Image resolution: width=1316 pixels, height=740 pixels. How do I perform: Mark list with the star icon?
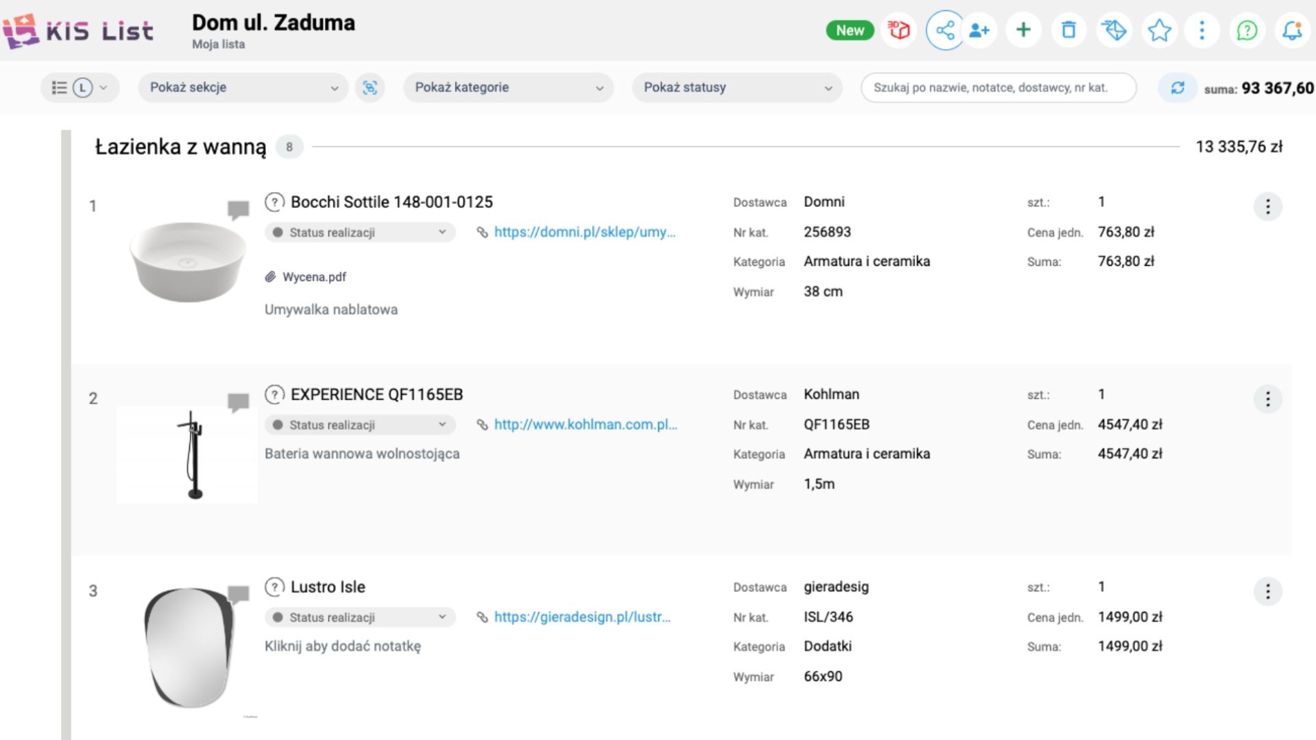pos(1159,30)
